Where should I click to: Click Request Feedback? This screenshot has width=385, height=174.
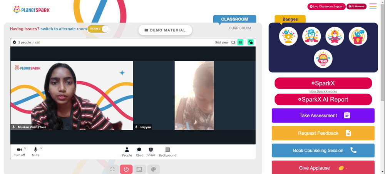tap(323, 133)
